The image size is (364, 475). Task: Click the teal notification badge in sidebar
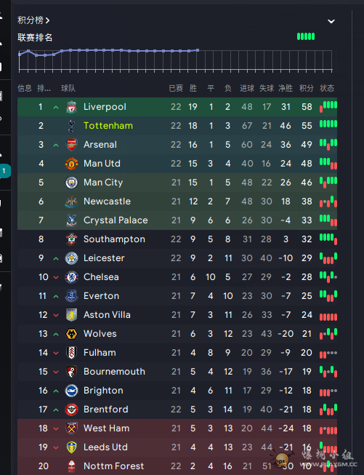[x=4, y=171]
